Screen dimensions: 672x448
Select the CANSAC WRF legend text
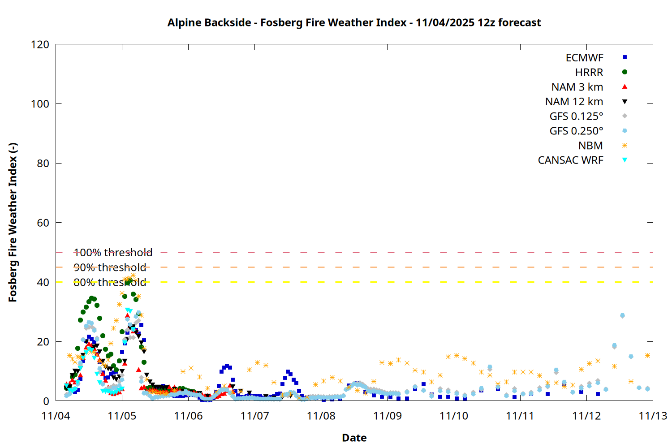[570, 160]
